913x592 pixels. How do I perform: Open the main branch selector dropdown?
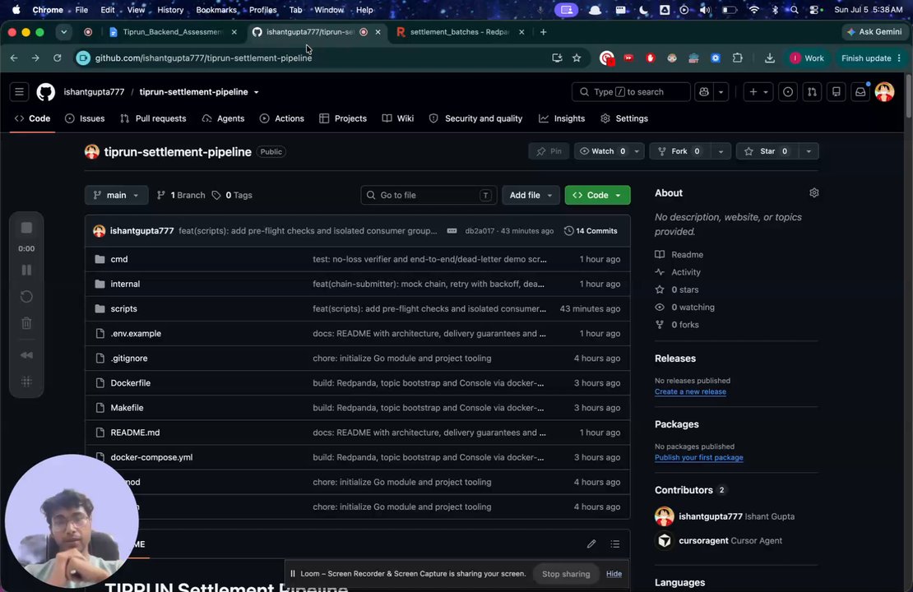point(117,195)
